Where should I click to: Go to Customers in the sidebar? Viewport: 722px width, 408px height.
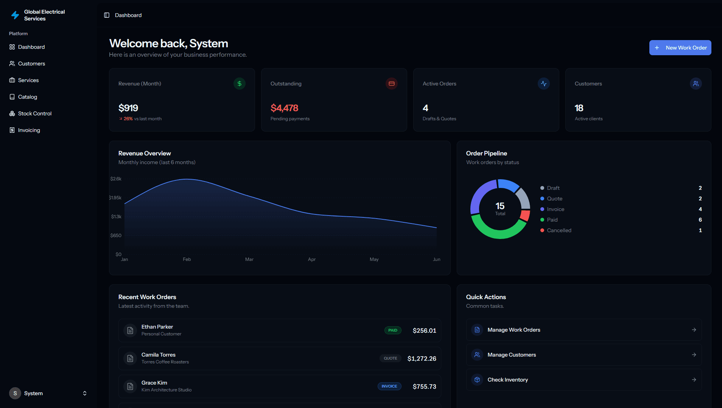pos(48,64)
